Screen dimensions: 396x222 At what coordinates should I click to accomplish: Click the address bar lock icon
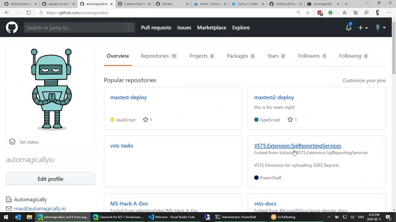pos(41,13)
